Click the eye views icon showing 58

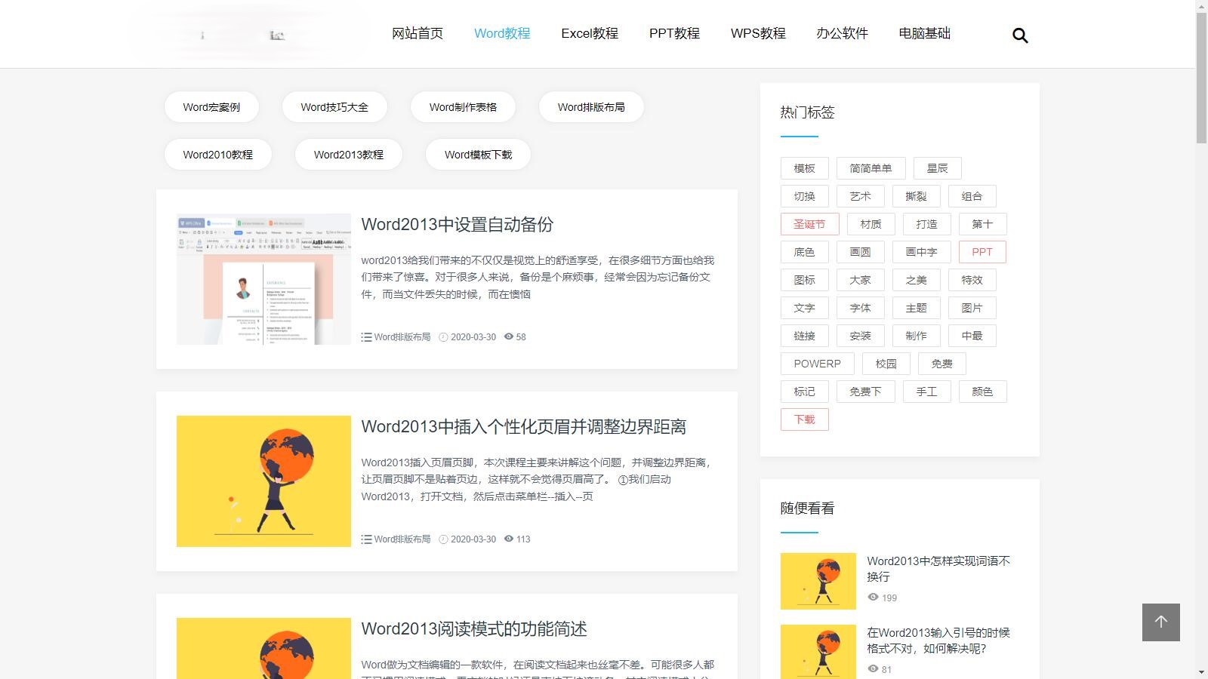click(509, 336)
